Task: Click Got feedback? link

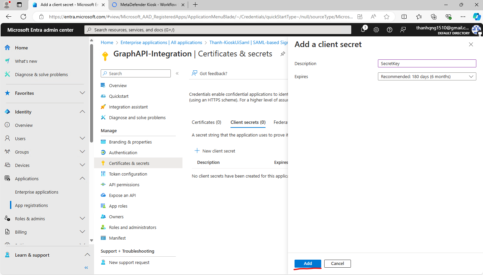Action: pos(210,73)
